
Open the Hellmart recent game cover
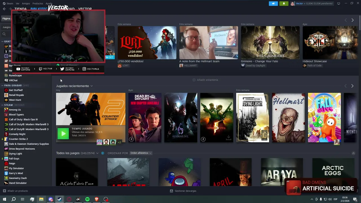click(x=288, y=118)
